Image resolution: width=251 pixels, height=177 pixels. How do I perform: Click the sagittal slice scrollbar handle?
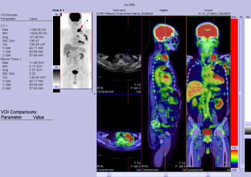coord(166,175)
